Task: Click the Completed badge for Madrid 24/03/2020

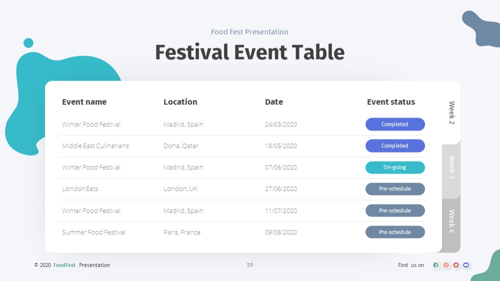Action: pos(395,124)
